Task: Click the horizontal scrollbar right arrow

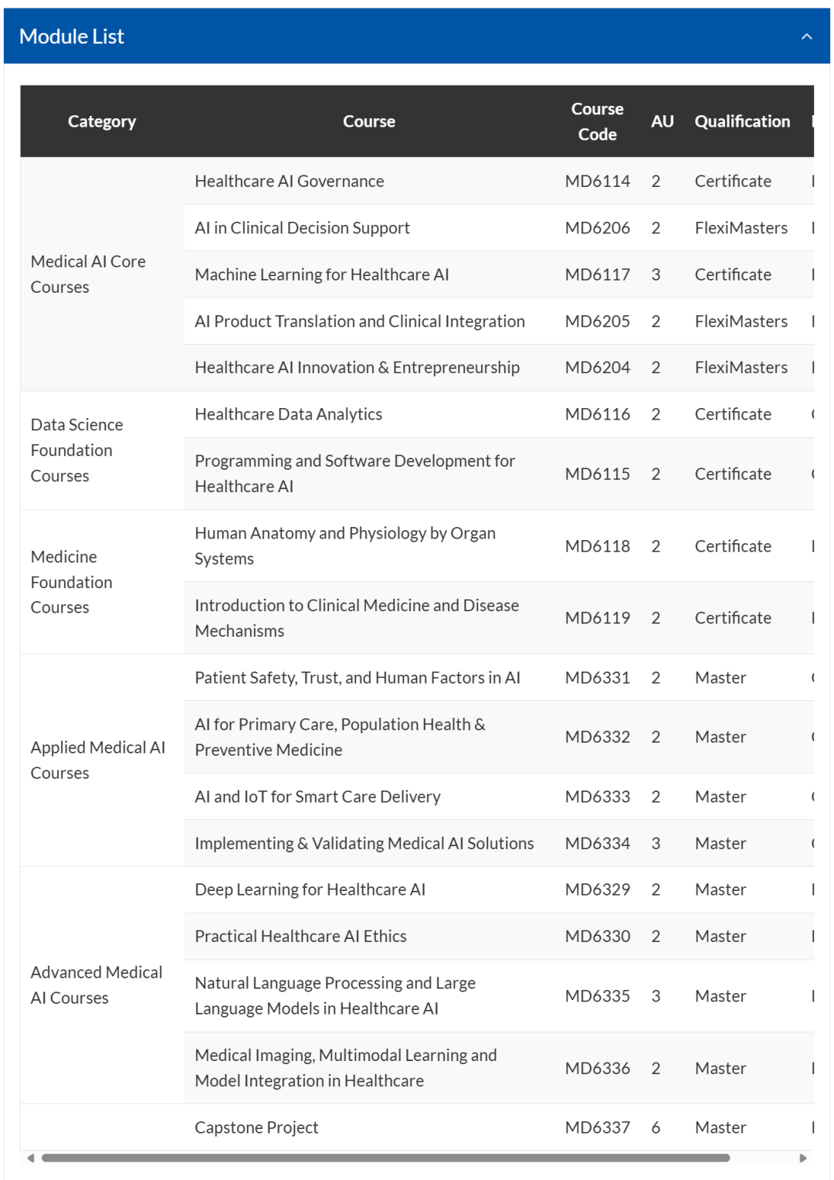Action: [x=802, y=1158]
